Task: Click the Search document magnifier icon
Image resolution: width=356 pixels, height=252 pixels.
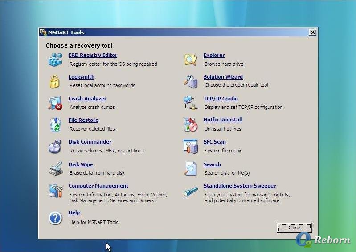Action: [x=190, y=168]
